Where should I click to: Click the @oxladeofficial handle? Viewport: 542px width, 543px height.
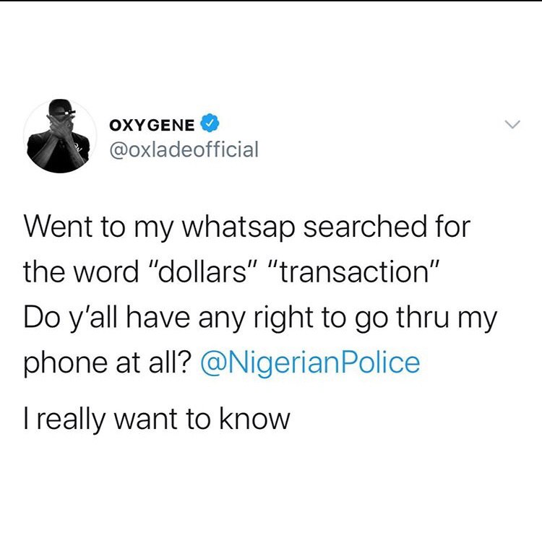(184, 149)
